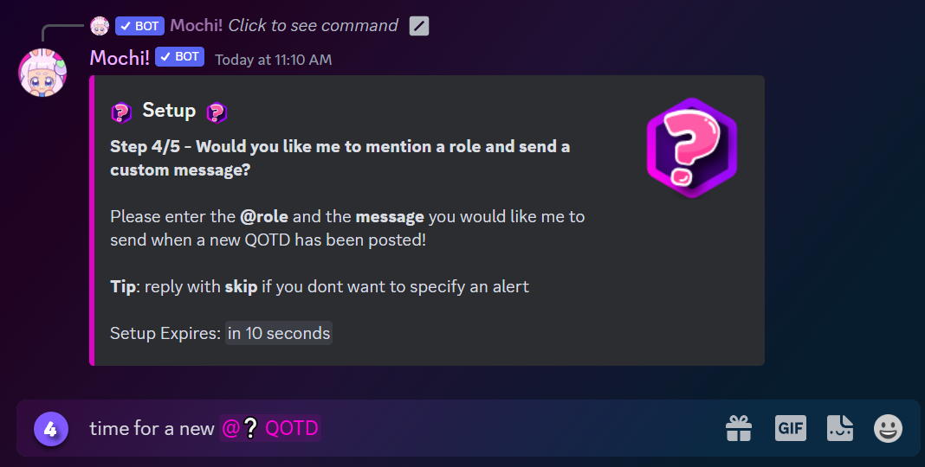This screenshot has width=925, height=467.
Task: Click the BOT badge in message header
Action: (x=179, y=57)
